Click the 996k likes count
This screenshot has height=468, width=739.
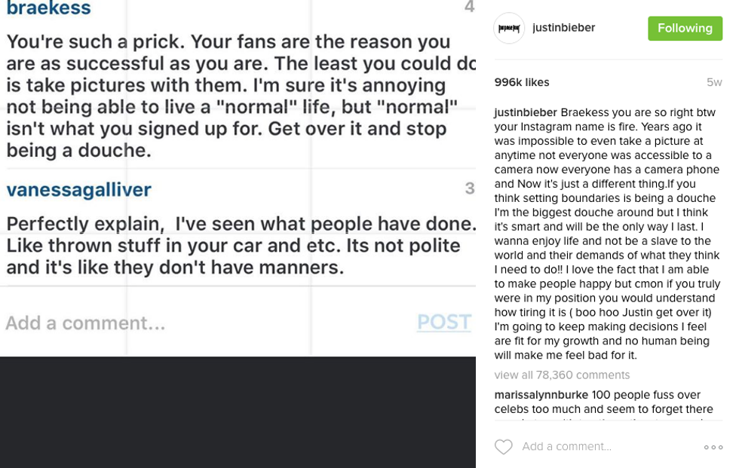522,82
